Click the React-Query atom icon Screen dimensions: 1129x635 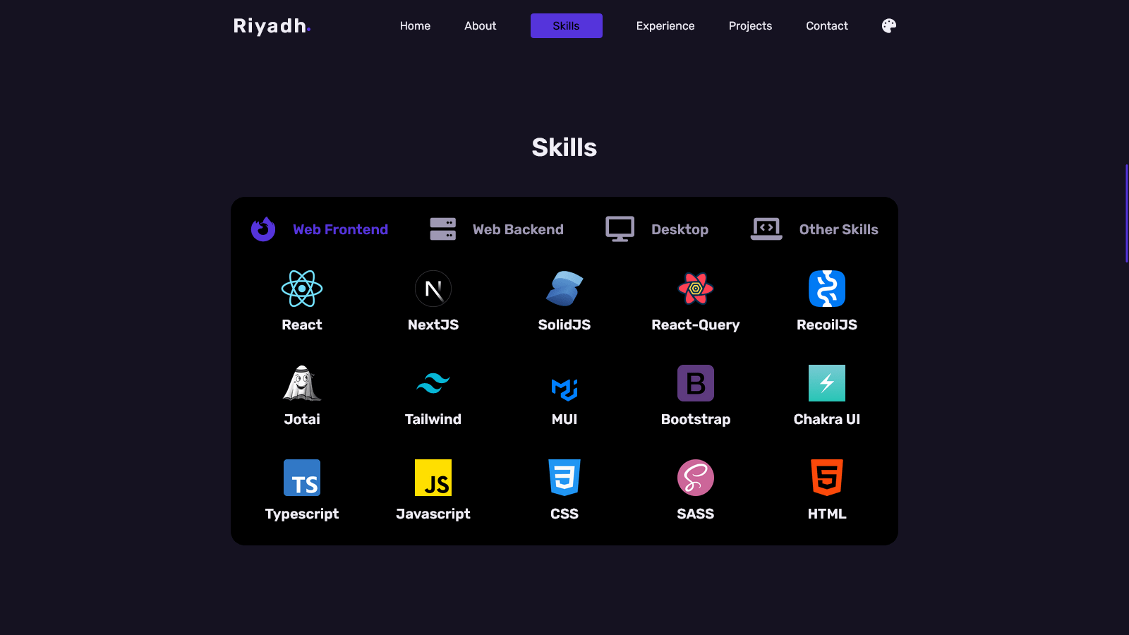[x=695, y=288]
